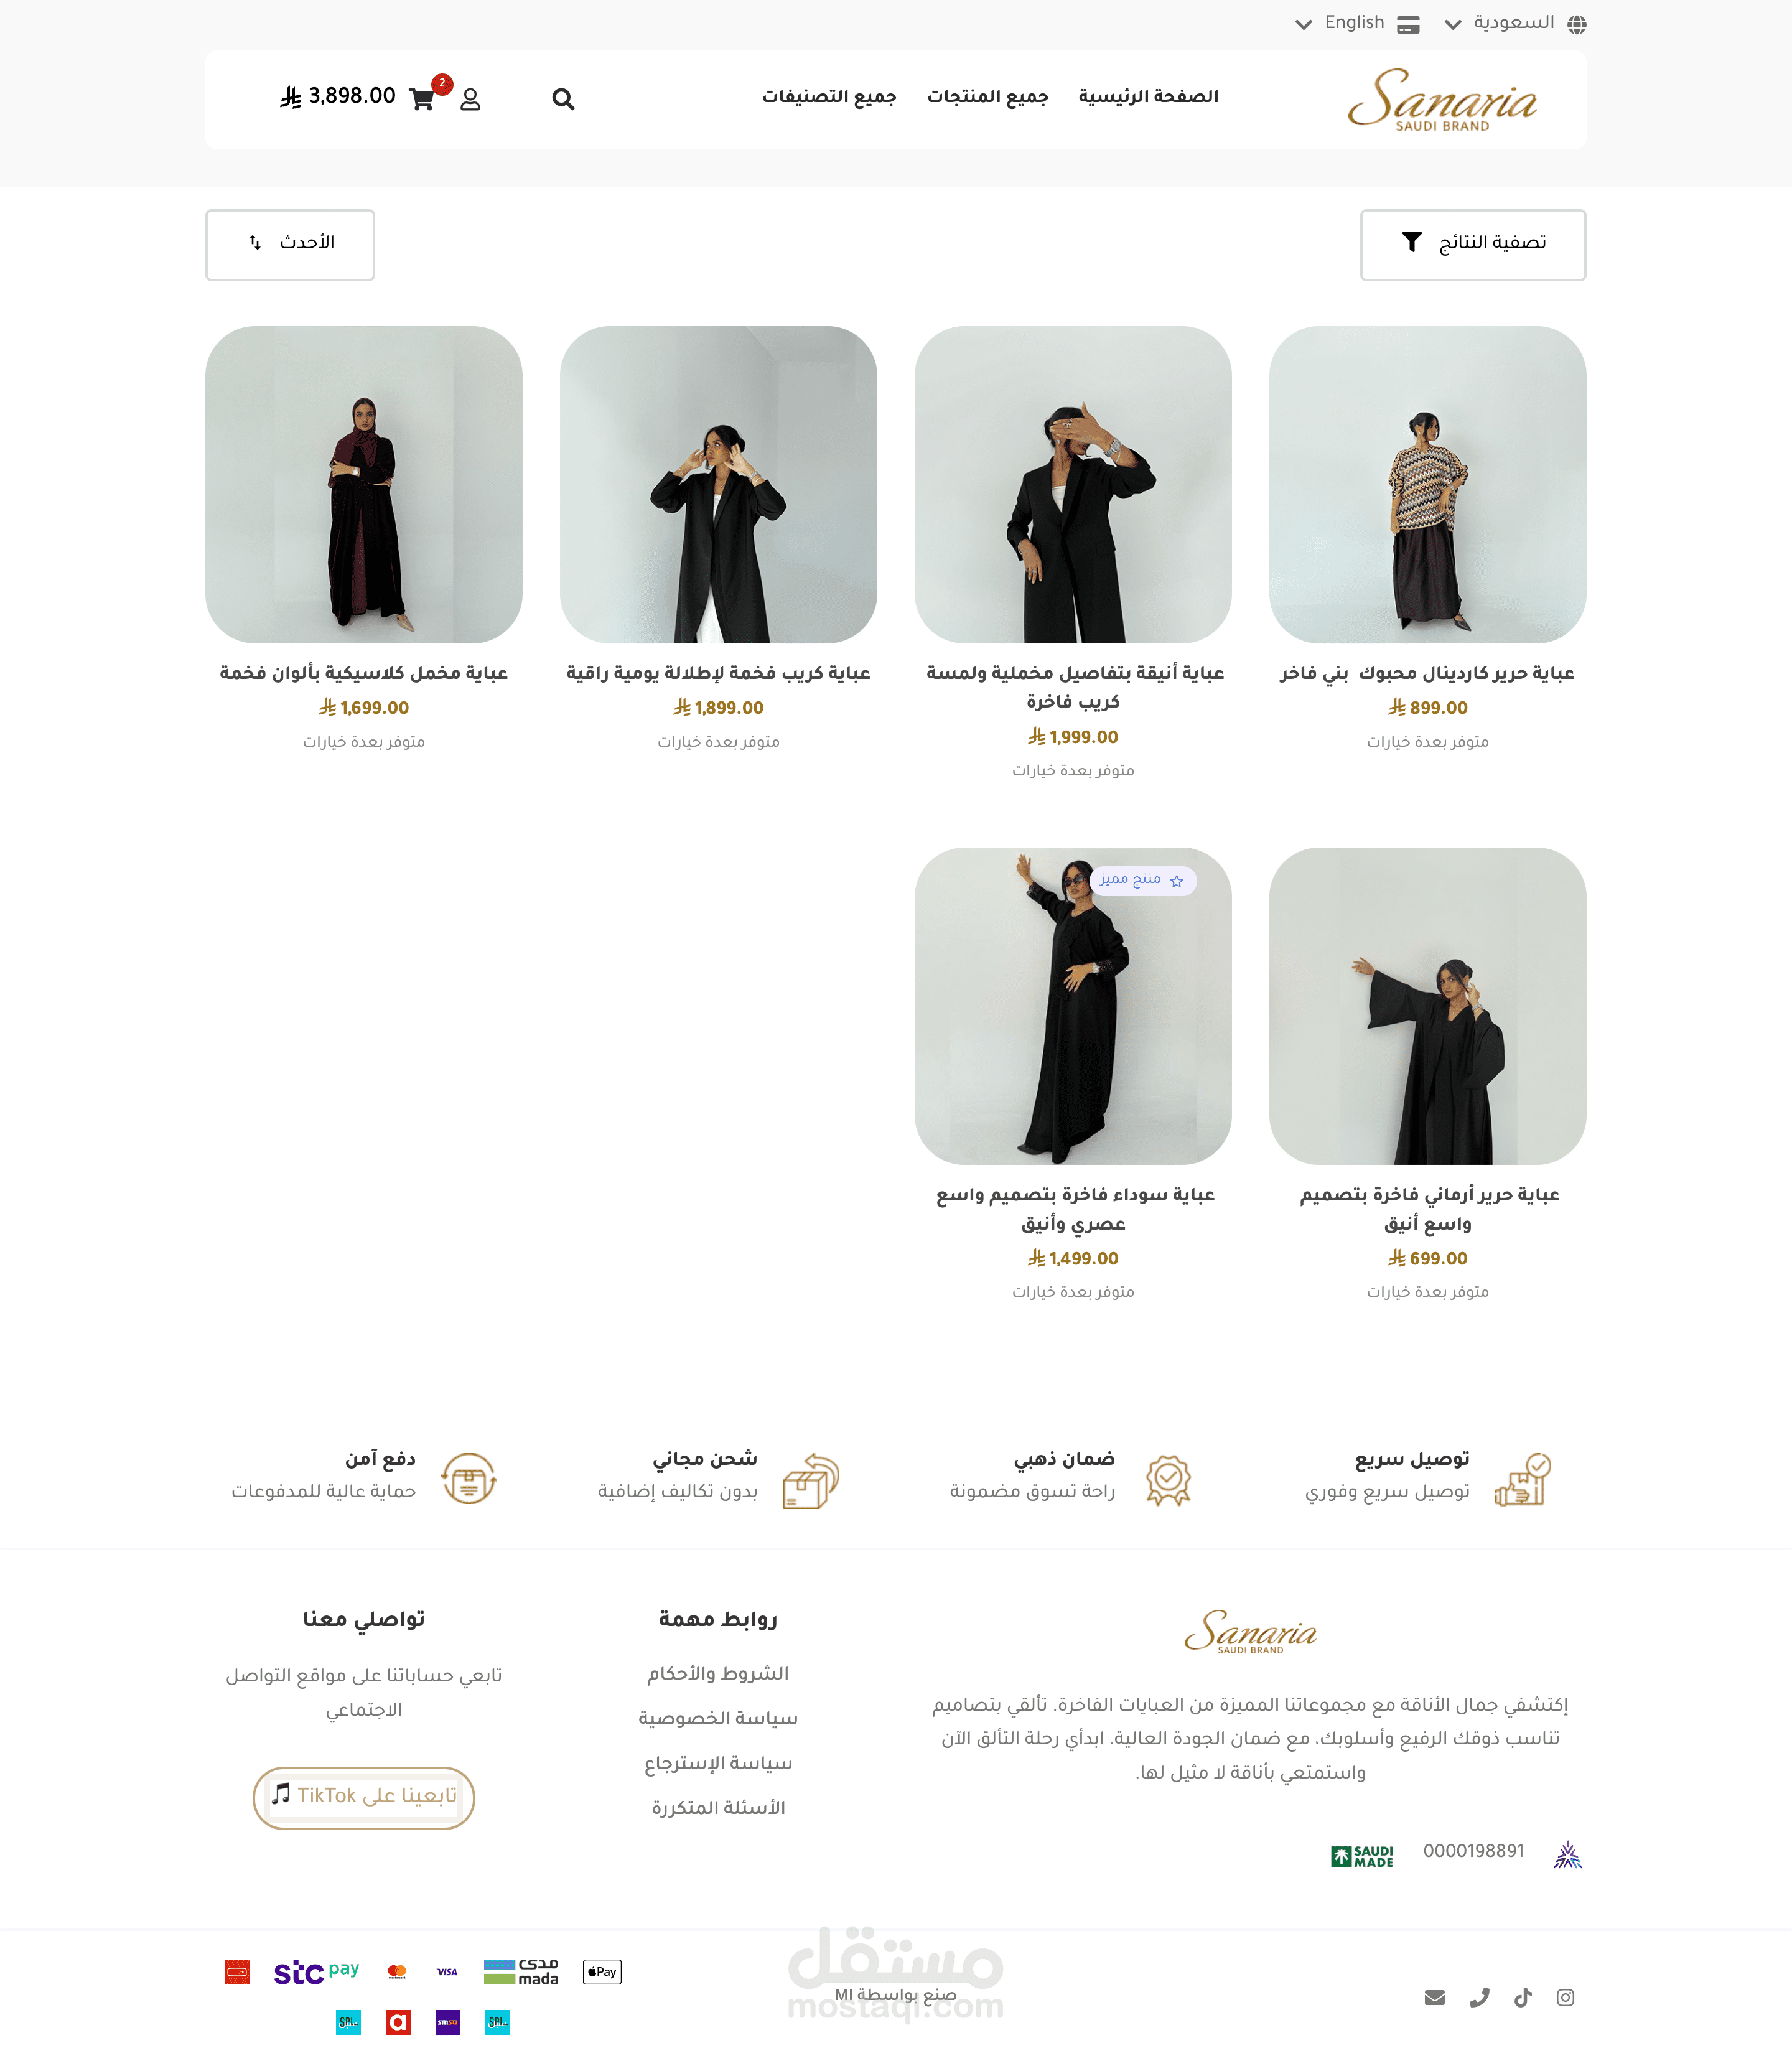Screen dimensions: 1792x2066
Task: Go to الصفحة الرئيسية menu item
Action: click(x=1148, y=97)
